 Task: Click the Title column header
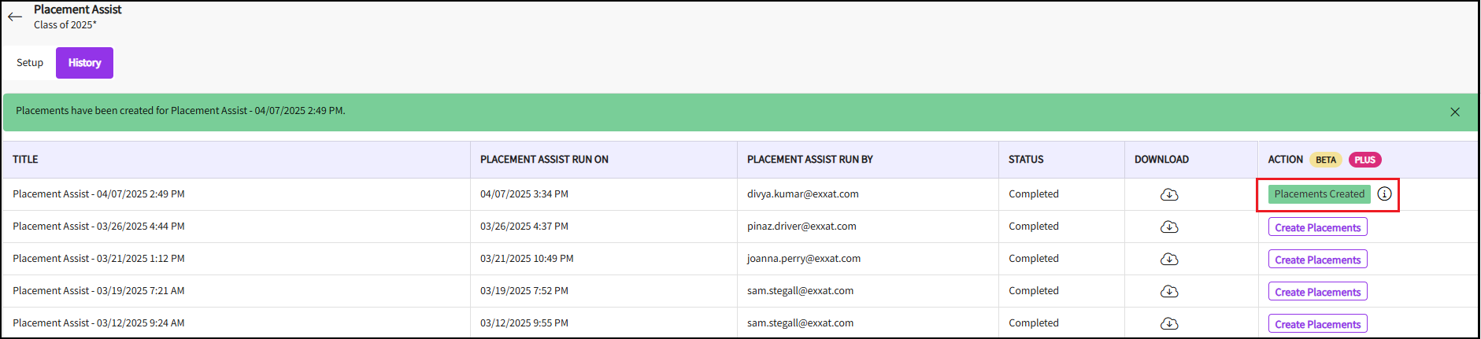(25, 160)
